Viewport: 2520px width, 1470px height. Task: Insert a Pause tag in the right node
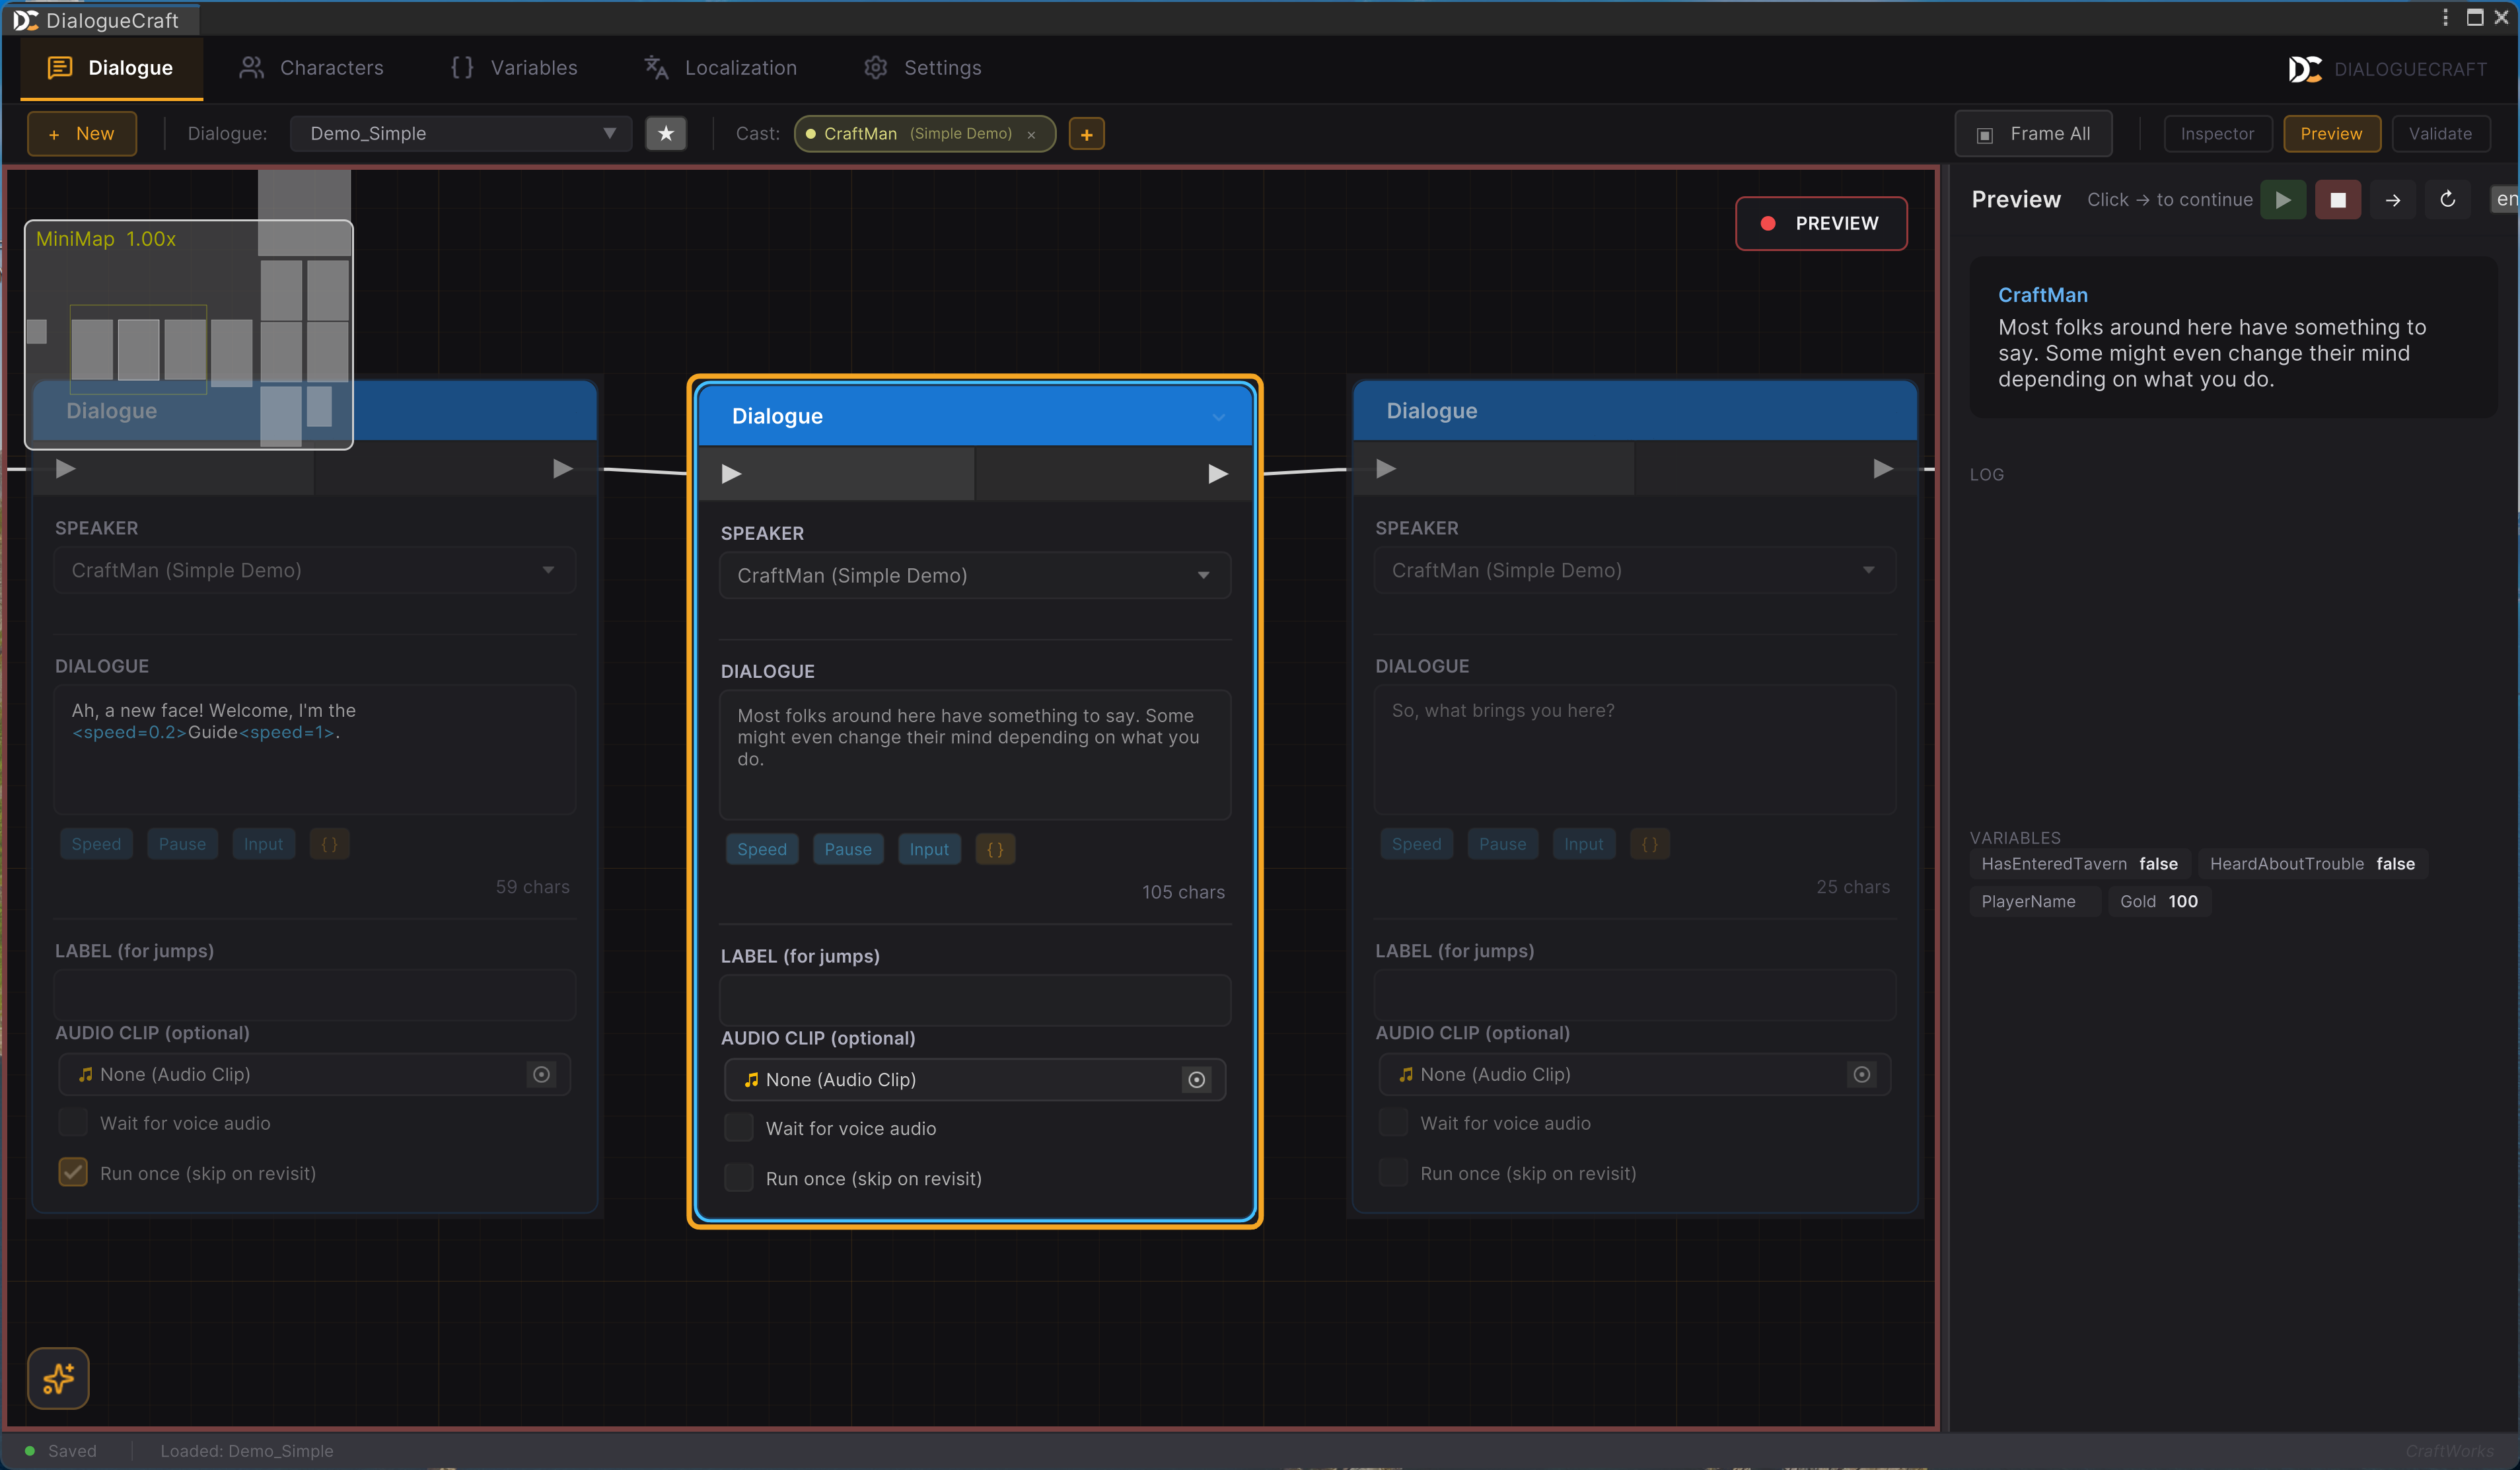coord(1502,844)
